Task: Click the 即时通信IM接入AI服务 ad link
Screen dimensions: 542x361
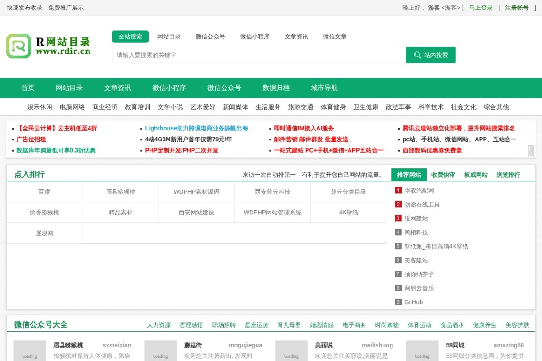Action: tap(304, 128)
